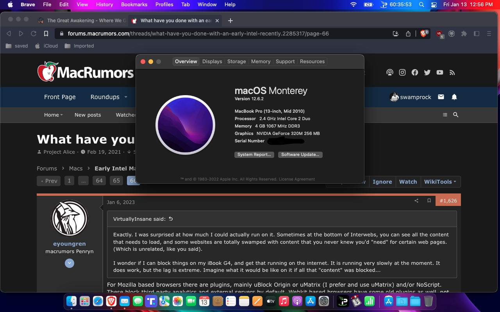Open the Macs breadcrumb link
The image size is (500, 312).
click(x=76, y=168)
